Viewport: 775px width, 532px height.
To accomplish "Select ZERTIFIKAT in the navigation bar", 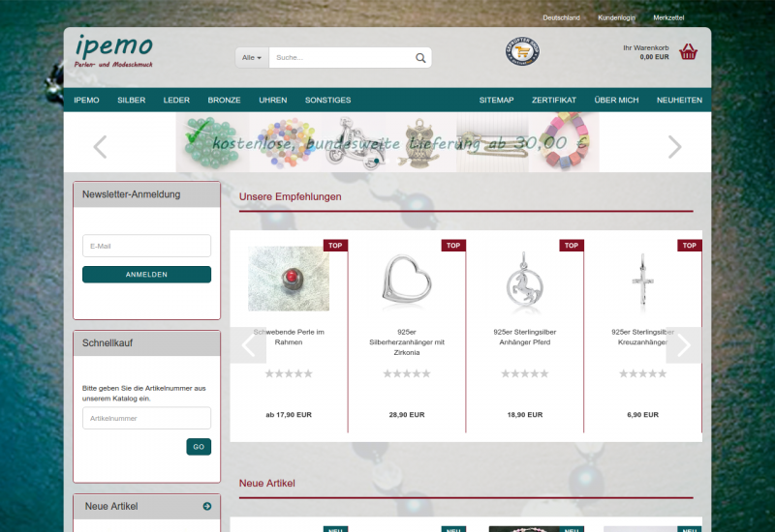I will pyautogui.click(x=554, y=101).
